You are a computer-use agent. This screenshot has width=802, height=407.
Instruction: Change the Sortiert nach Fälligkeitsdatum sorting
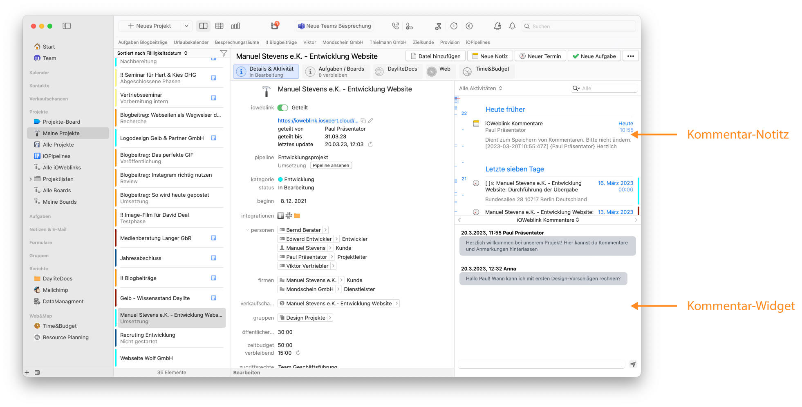pos(152,53)
